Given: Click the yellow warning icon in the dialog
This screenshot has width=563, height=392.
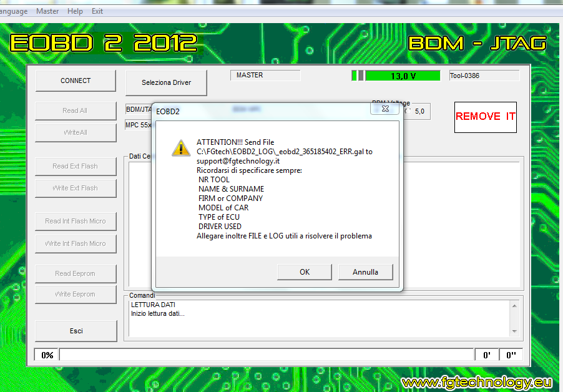Looking at the screenshot, I should click(181, 148).
